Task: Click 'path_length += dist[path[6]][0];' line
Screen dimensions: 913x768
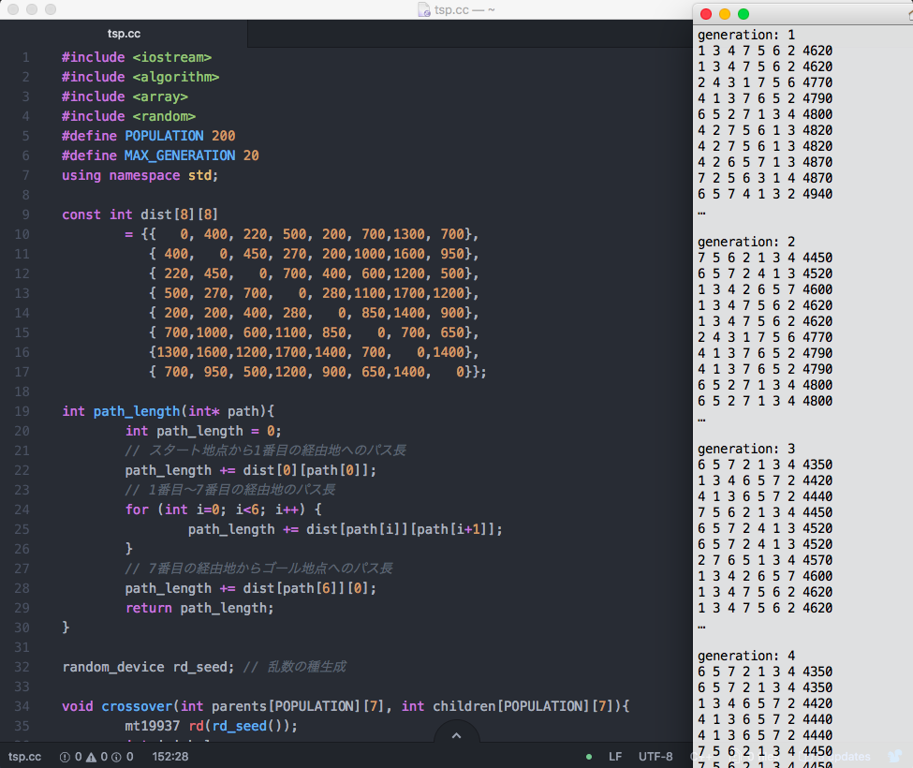Action: 250,588
